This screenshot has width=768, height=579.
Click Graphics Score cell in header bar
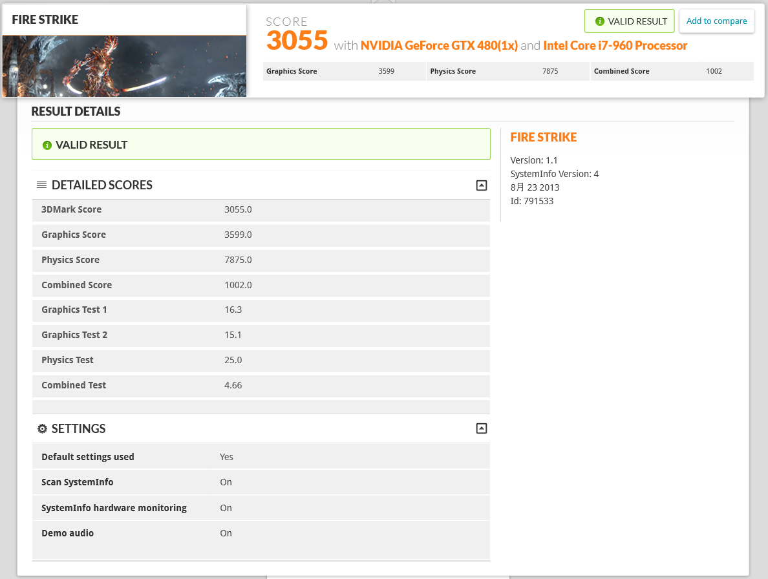tap(344, 72)
